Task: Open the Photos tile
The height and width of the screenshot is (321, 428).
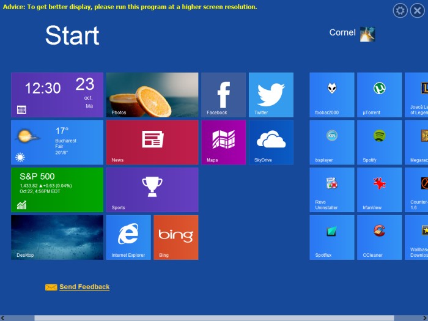Action: (152, 95)
